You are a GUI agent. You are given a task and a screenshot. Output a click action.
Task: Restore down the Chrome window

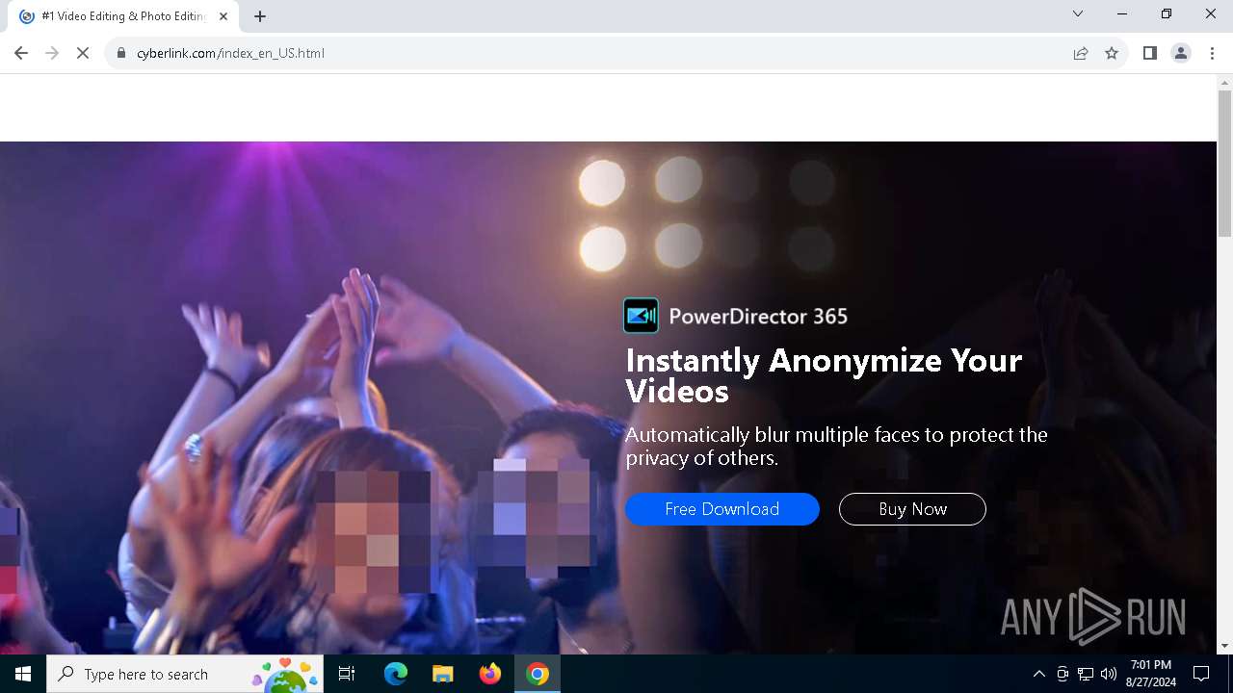(1167, 13)
